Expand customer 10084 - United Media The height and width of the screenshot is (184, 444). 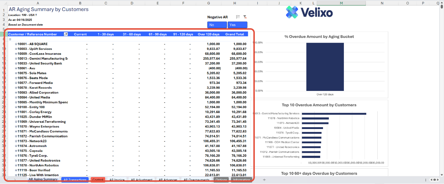[x=16, y=97]
